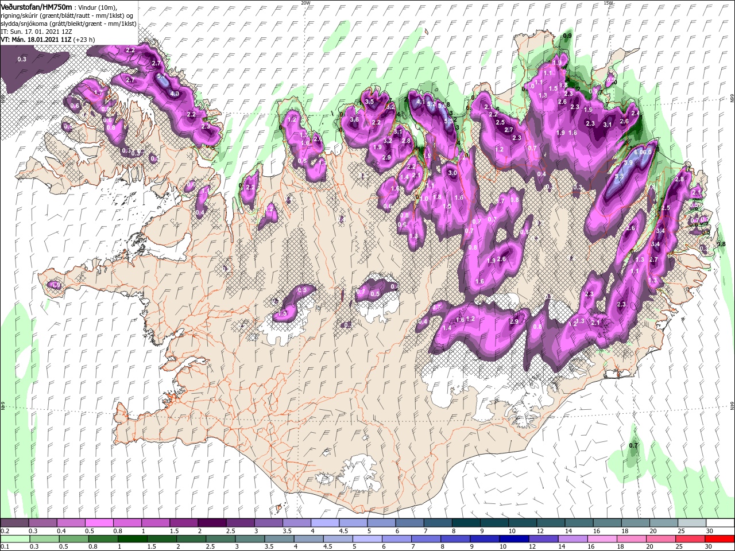This screenshot has height=551, width=735.
Task: Click the 3.0 precipitation value label
Action: point(452,173)
